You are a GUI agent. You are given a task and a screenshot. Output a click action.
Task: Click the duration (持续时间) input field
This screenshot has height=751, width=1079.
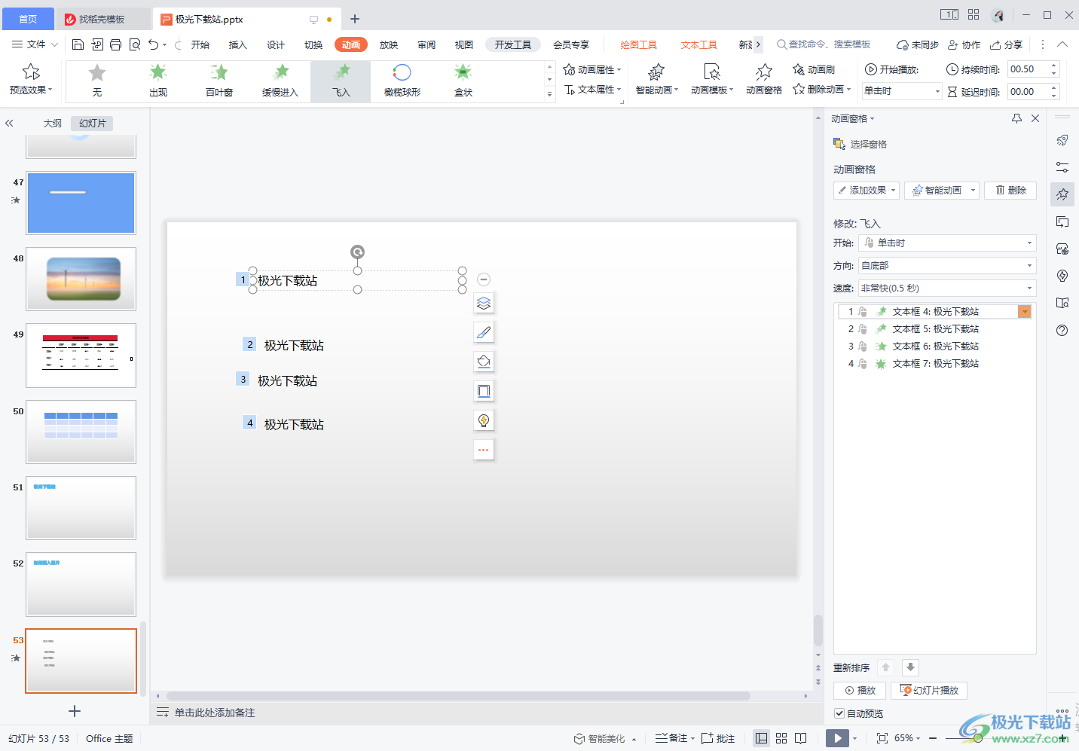1028,69
